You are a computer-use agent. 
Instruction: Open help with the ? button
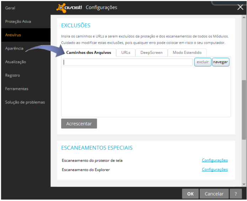coord(236,194)
